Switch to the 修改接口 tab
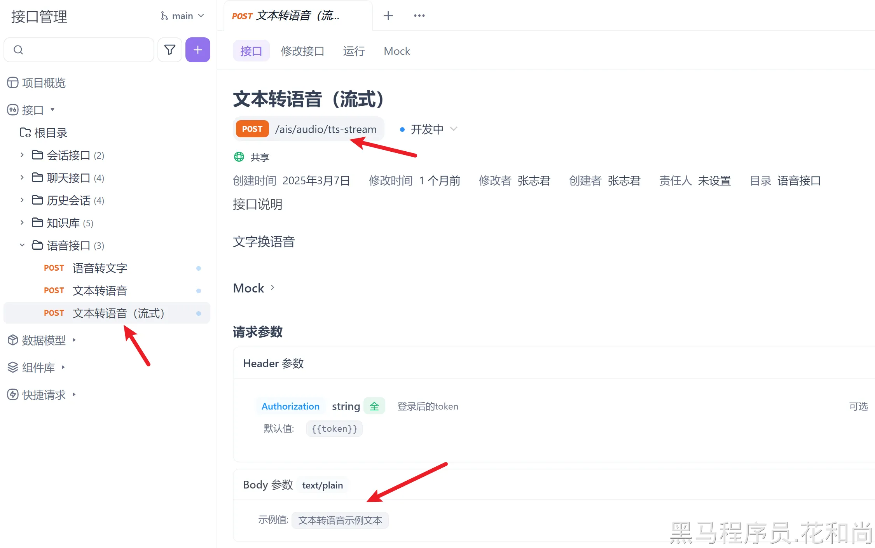The height and width of the screenshot is (548, 875). click(x=302, y=51)
